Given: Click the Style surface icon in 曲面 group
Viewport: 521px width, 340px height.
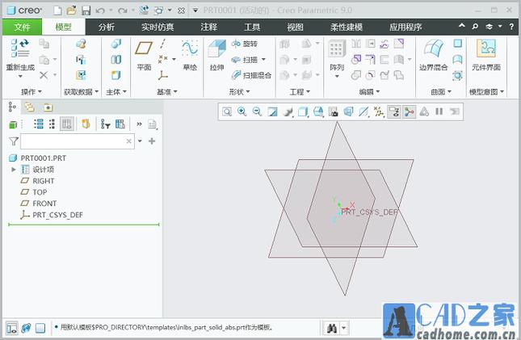Looking at the screenshot, I should (458, 60).
